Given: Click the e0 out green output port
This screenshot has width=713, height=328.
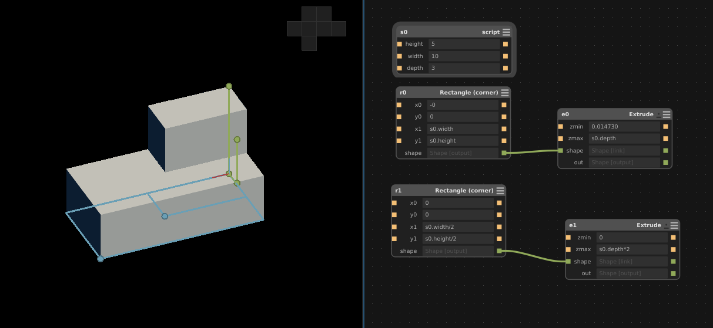Looking at the screenshot, I should pos(665,163).
